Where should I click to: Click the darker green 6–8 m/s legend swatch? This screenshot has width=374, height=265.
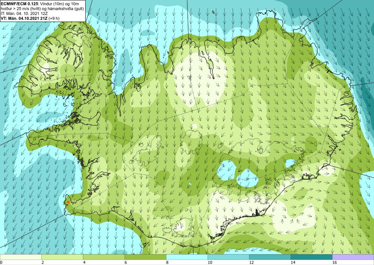pyautogui.click(x=145, y=257)
